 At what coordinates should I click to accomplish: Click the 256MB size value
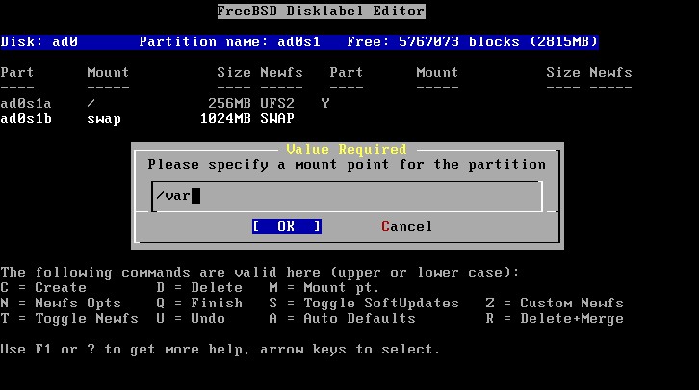pos(229,103)
